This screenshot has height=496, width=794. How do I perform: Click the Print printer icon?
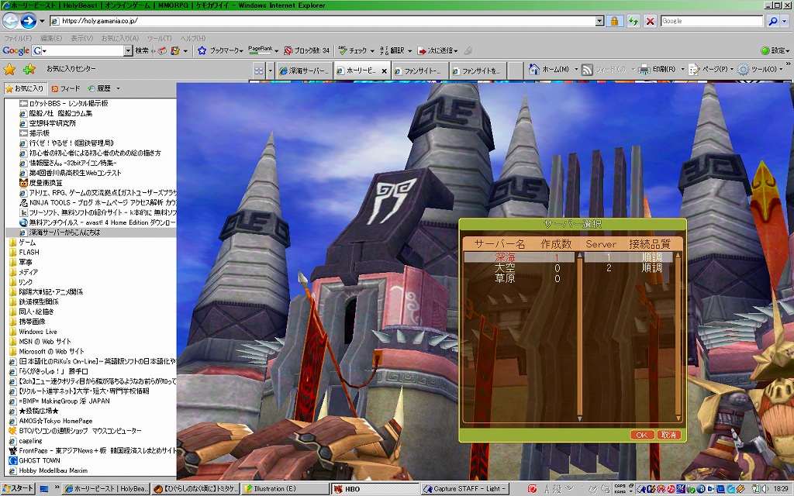coord(644,69)
